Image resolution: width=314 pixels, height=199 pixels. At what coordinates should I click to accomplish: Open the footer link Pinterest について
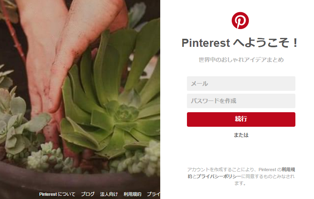click(57, 194)
